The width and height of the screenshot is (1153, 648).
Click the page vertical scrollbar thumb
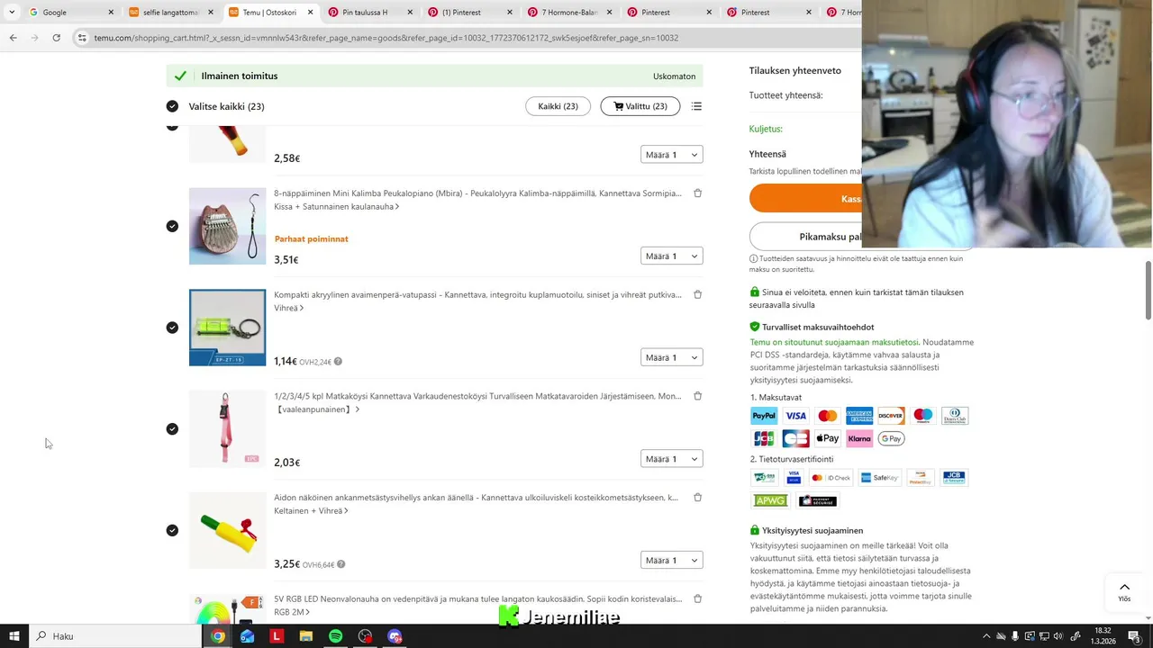(1148, 290)
